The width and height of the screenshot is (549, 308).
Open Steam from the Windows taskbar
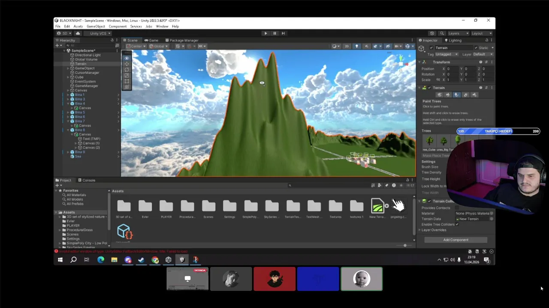point(141,260)
